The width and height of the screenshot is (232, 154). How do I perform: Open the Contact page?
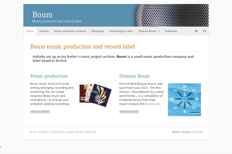44,31
